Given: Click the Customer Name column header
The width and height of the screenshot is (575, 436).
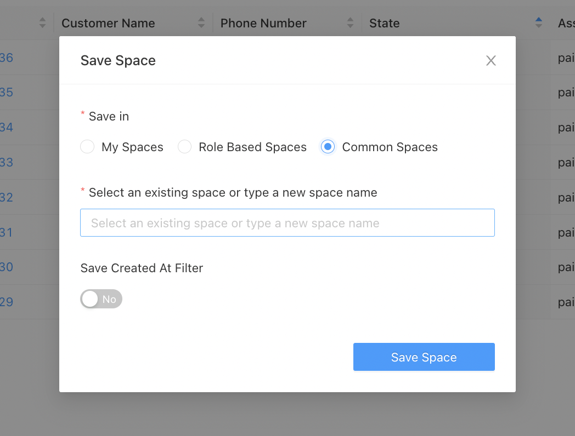Looking at the screenshot, I should click(108, 23).
